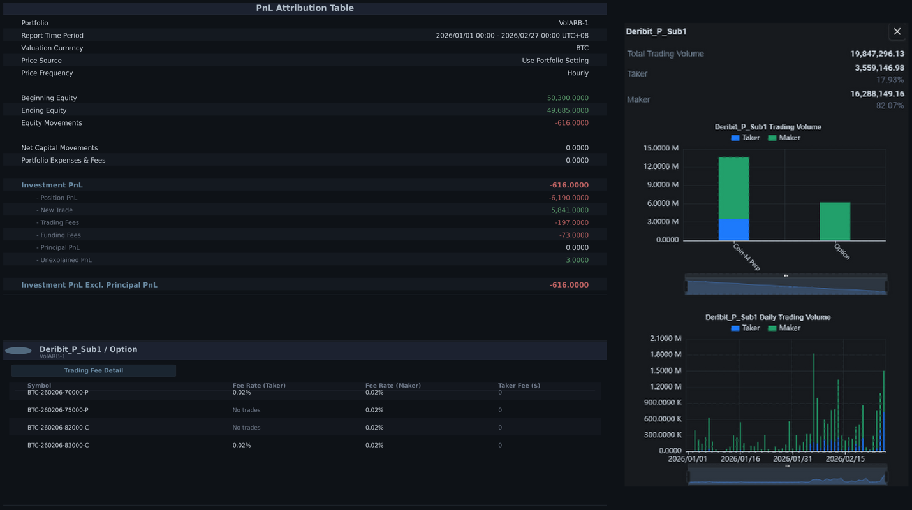Screen dimensions: 912x510
Task: Click the green Maker segment of Coin-M Perp bar
Action: pyautogui.click(x=733, y=188)
